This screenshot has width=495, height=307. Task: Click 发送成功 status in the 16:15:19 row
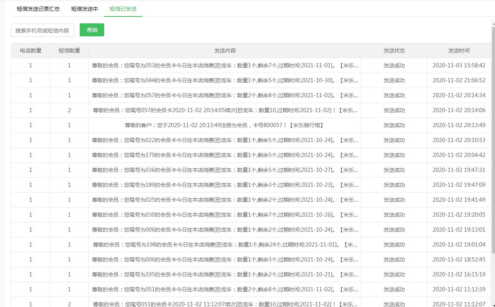pyautogui.click(x=394, y=274)
